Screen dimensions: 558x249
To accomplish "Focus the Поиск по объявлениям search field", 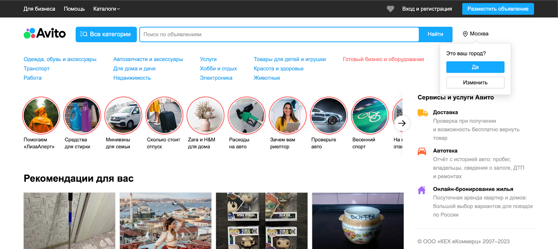I will coord(279,35).
